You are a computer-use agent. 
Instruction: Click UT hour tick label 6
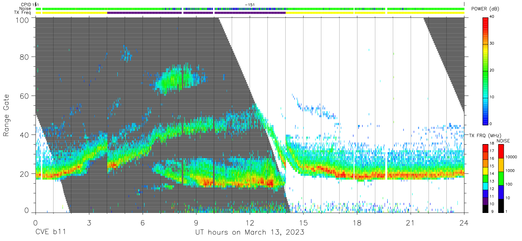[142, 223]
